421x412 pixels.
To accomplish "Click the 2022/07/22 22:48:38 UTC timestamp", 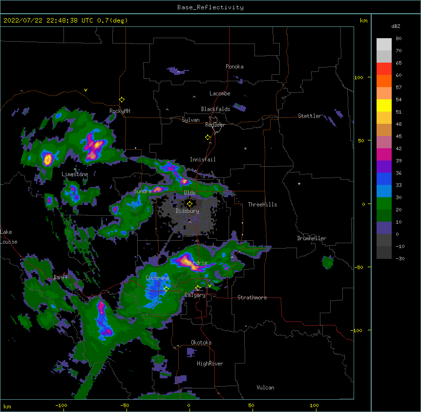I will [x=48, y=21].
